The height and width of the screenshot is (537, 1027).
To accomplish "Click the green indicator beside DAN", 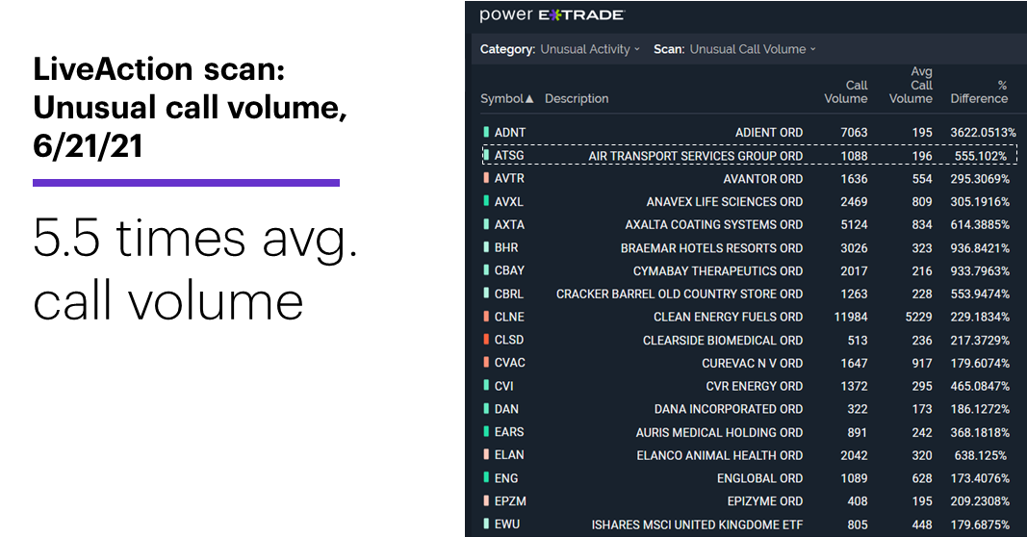I will pyautogui.click(x=486, y=409).
